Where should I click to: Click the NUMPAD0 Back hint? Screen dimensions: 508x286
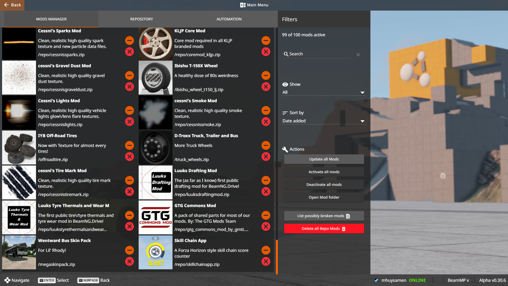94,280
